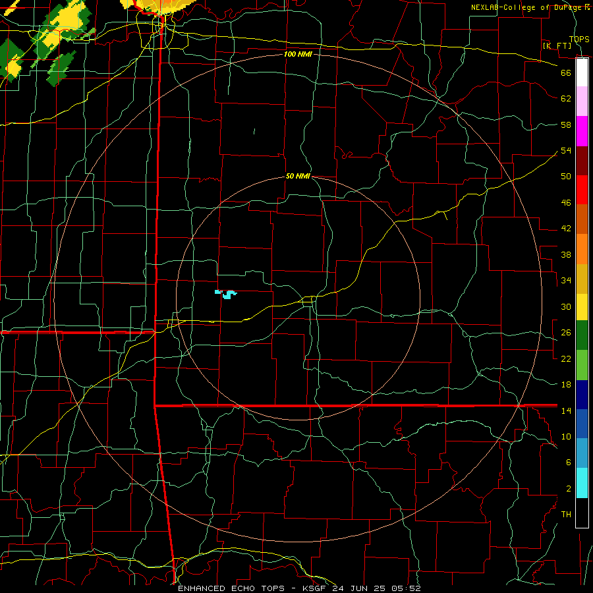Viewport: 593px width, 593px height.
Task: Click the 38 scale label
Action: pos(566,254)
